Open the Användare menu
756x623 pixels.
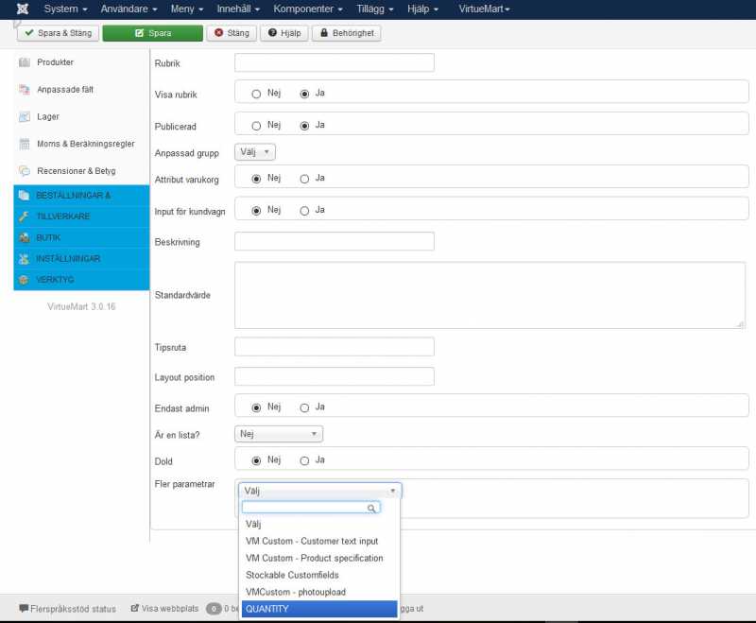coord(129,9)
